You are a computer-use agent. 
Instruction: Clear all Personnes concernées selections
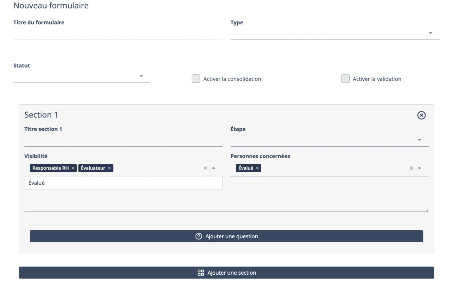coord(411,168)
